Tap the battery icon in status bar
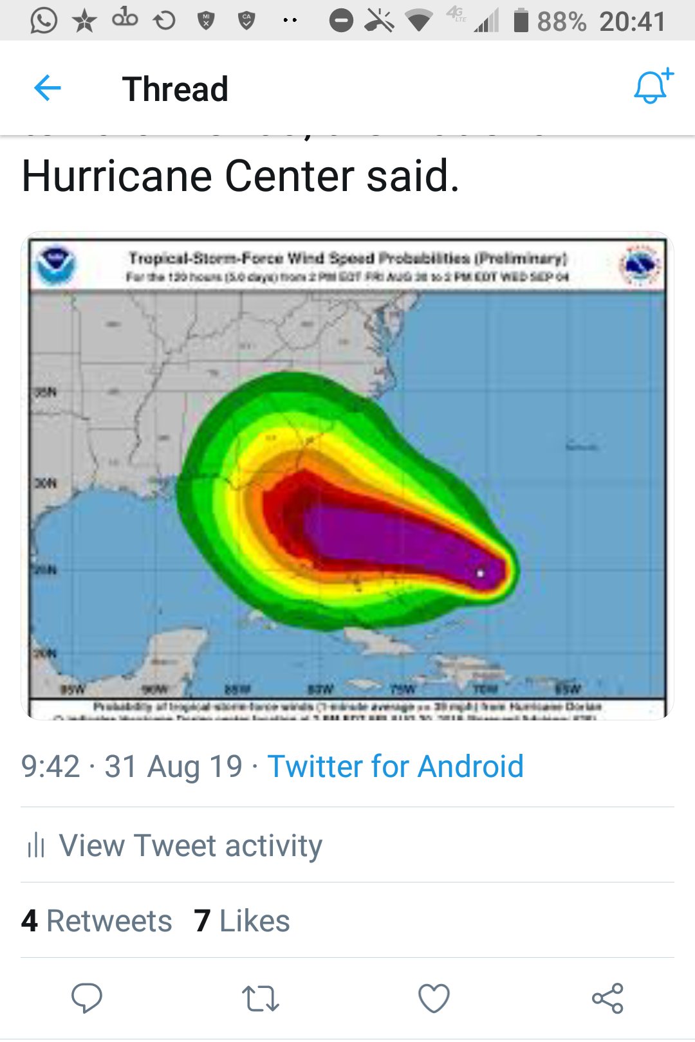 pyautogui.click(x=521, y=21)
